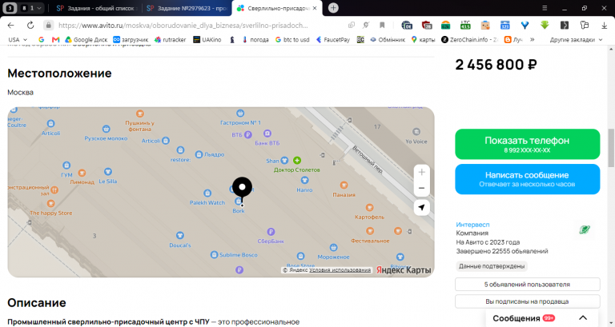Viewport: 615px width, 327px height.
Task: Click Показать телефон button
Action: pyautogui.click(x=527, y=144)
